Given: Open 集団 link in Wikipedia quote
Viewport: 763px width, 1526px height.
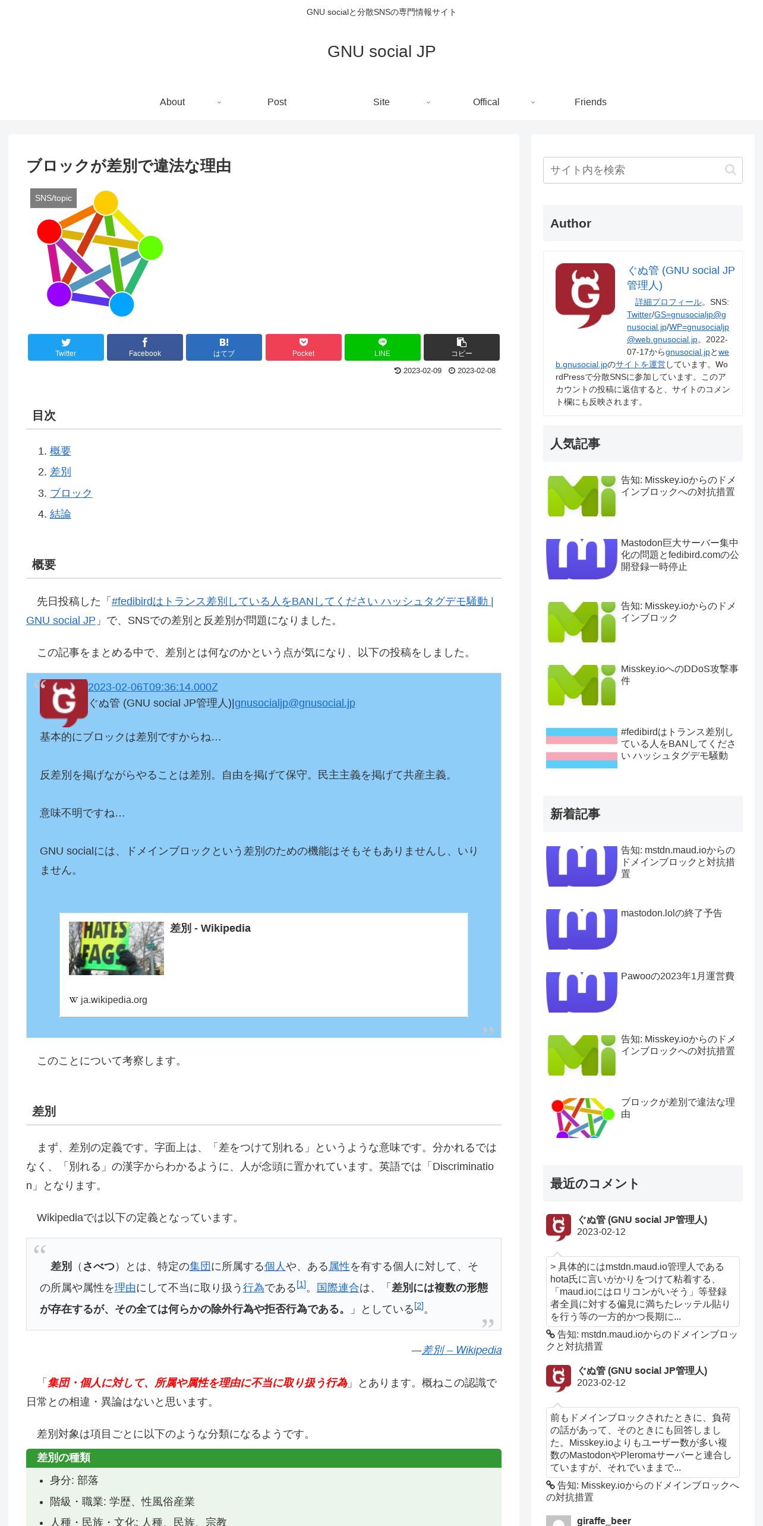Looking at the screenshot, I should click(200, 1266).
